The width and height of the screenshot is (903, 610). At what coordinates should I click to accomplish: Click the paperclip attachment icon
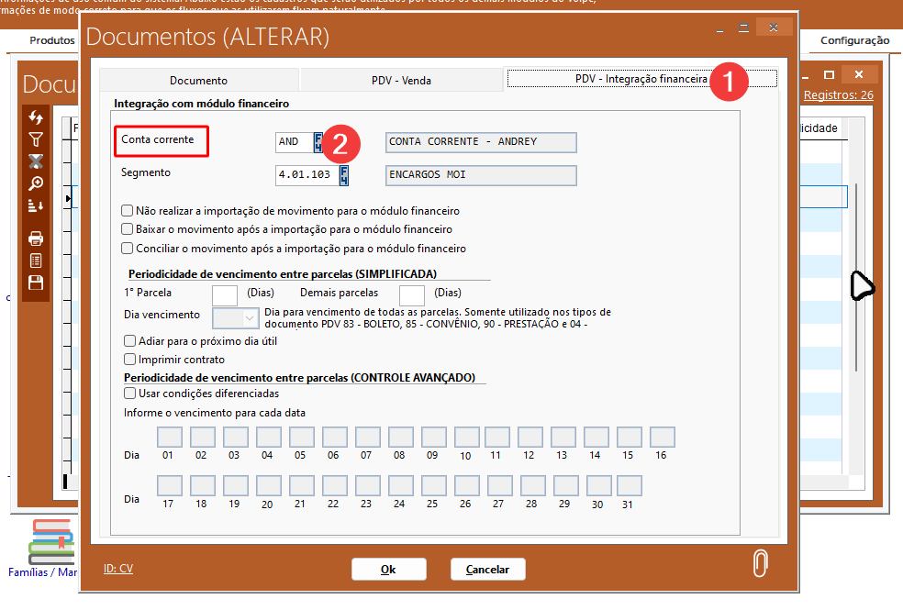coord(758,562)
